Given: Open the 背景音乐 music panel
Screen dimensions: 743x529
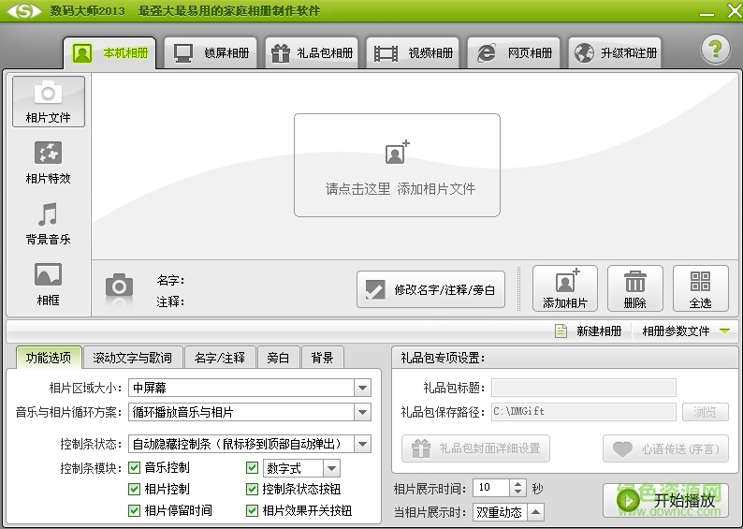Looking at the screenshot, I should 49,223.
